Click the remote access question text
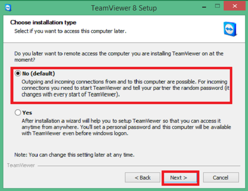This screenshot has height=191, width=248. pos(119,57)
